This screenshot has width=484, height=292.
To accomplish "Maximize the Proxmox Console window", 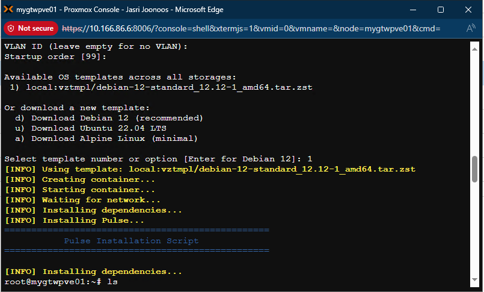I will click(x=440, y=10).
